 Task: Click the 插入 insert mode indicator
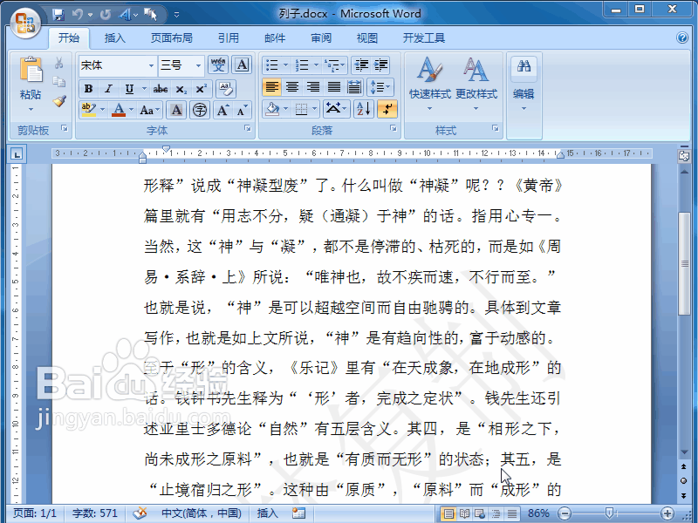coord(268,513)
